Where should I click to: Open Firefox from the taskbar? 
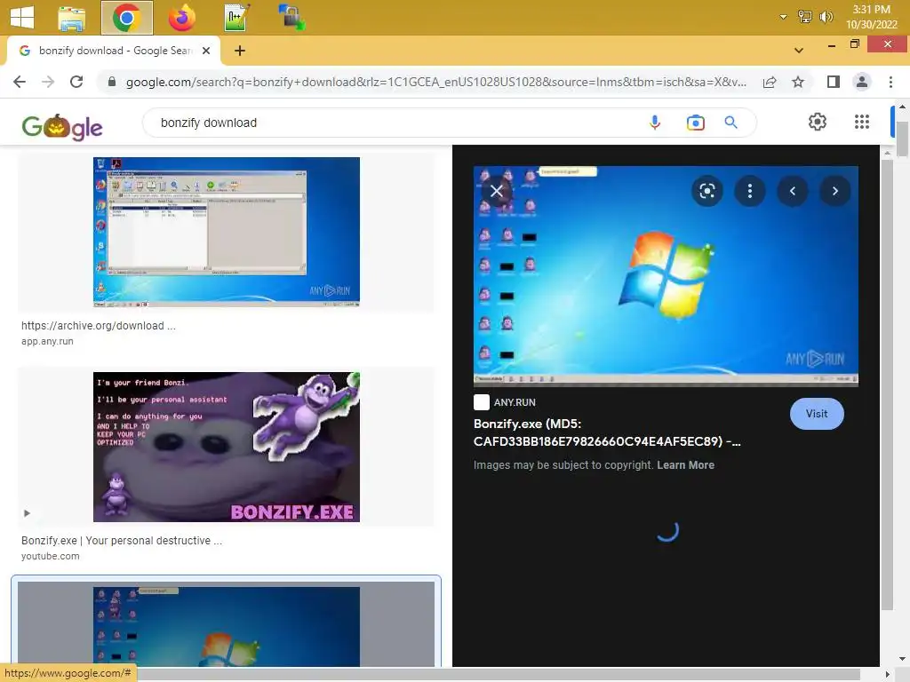pyautogui.click(x=181, y=18)
